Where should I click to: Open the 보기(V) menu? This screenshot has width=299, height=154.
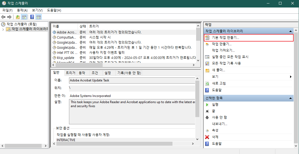pos(37,10)
